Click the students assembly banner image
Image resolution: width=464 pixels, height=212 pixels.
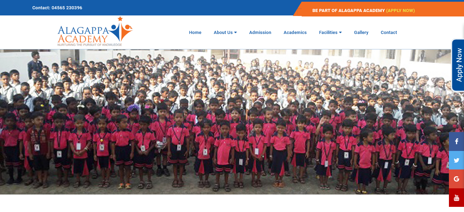point(232,122)
